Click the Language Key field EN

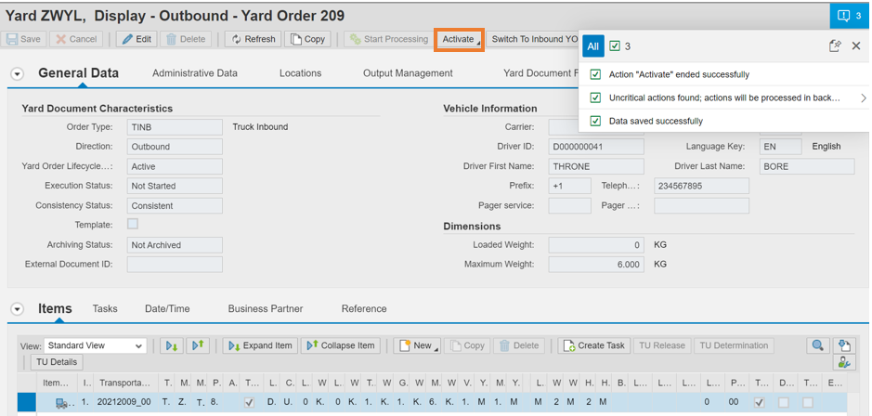780,147
